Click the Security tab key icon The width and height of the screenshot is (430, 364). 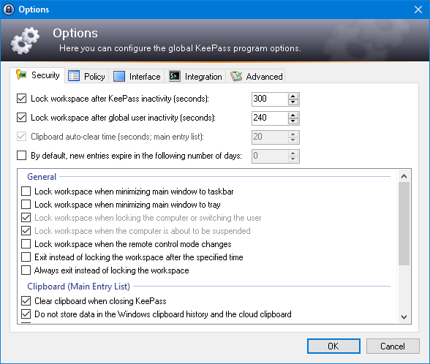pos(21,75)
